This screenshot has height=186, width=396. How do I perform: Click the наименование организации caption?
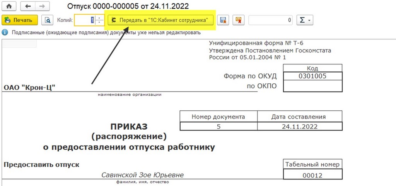(x=130, y=95)
